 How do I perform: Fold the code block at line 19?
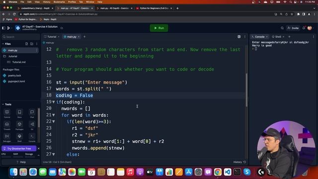[54, 102]
